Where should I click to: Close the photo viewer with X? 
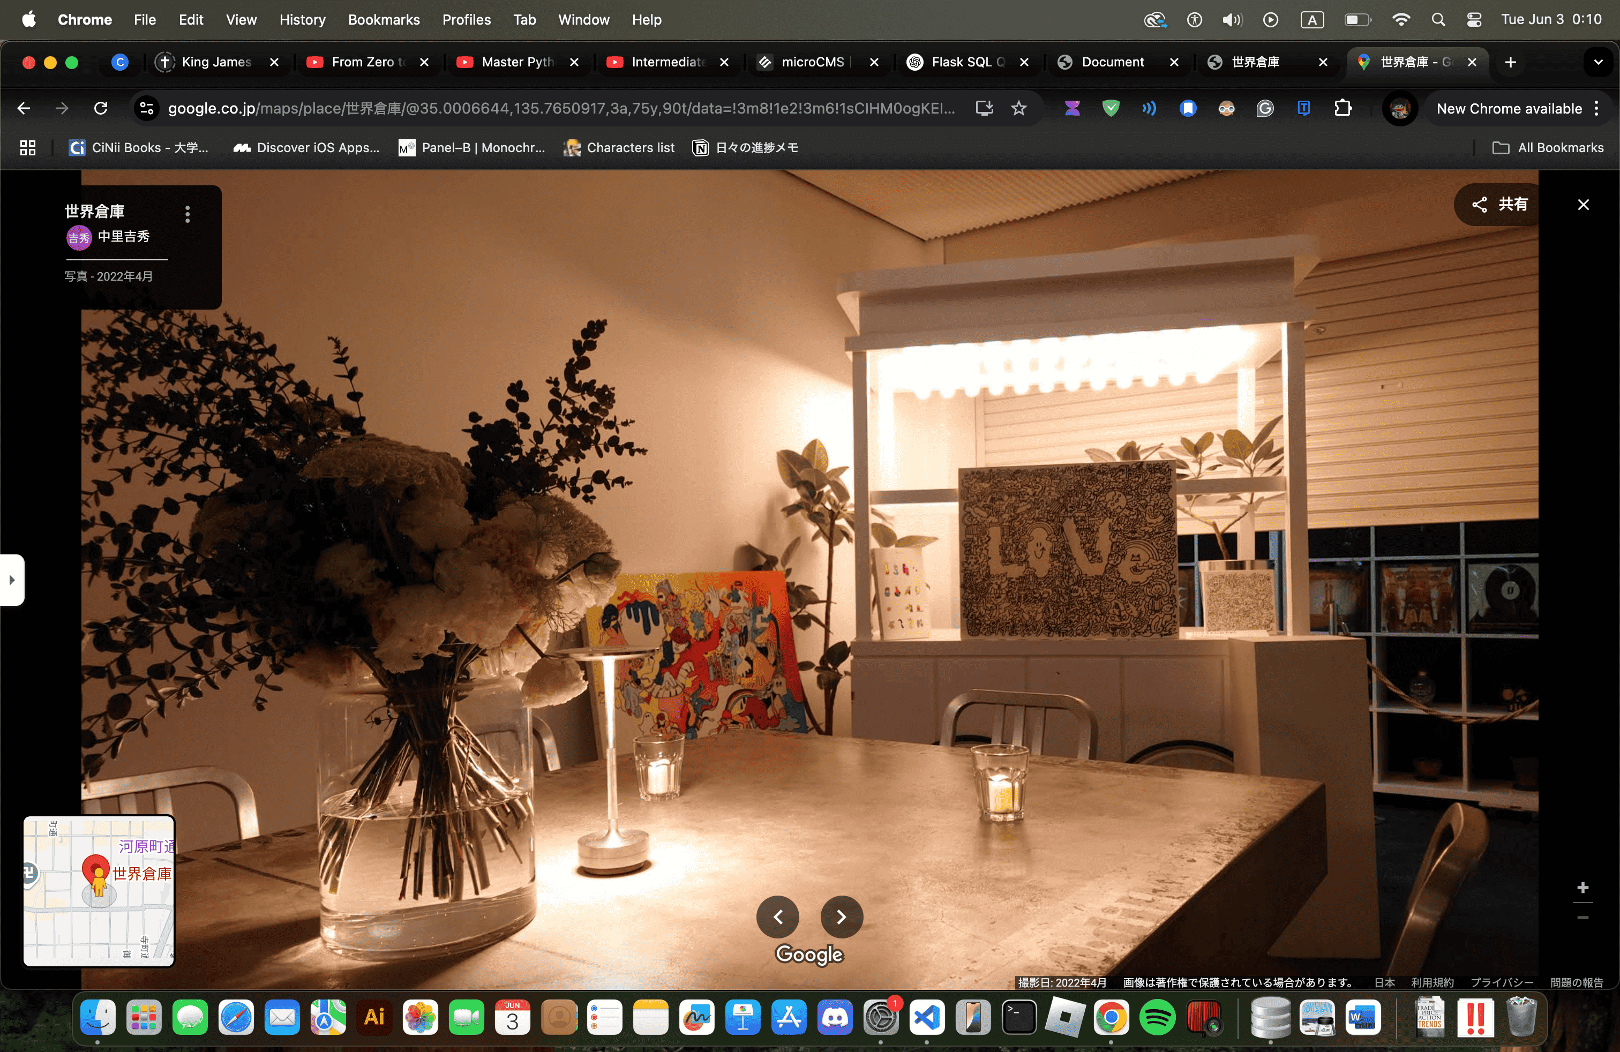(x=1582, y=204)
